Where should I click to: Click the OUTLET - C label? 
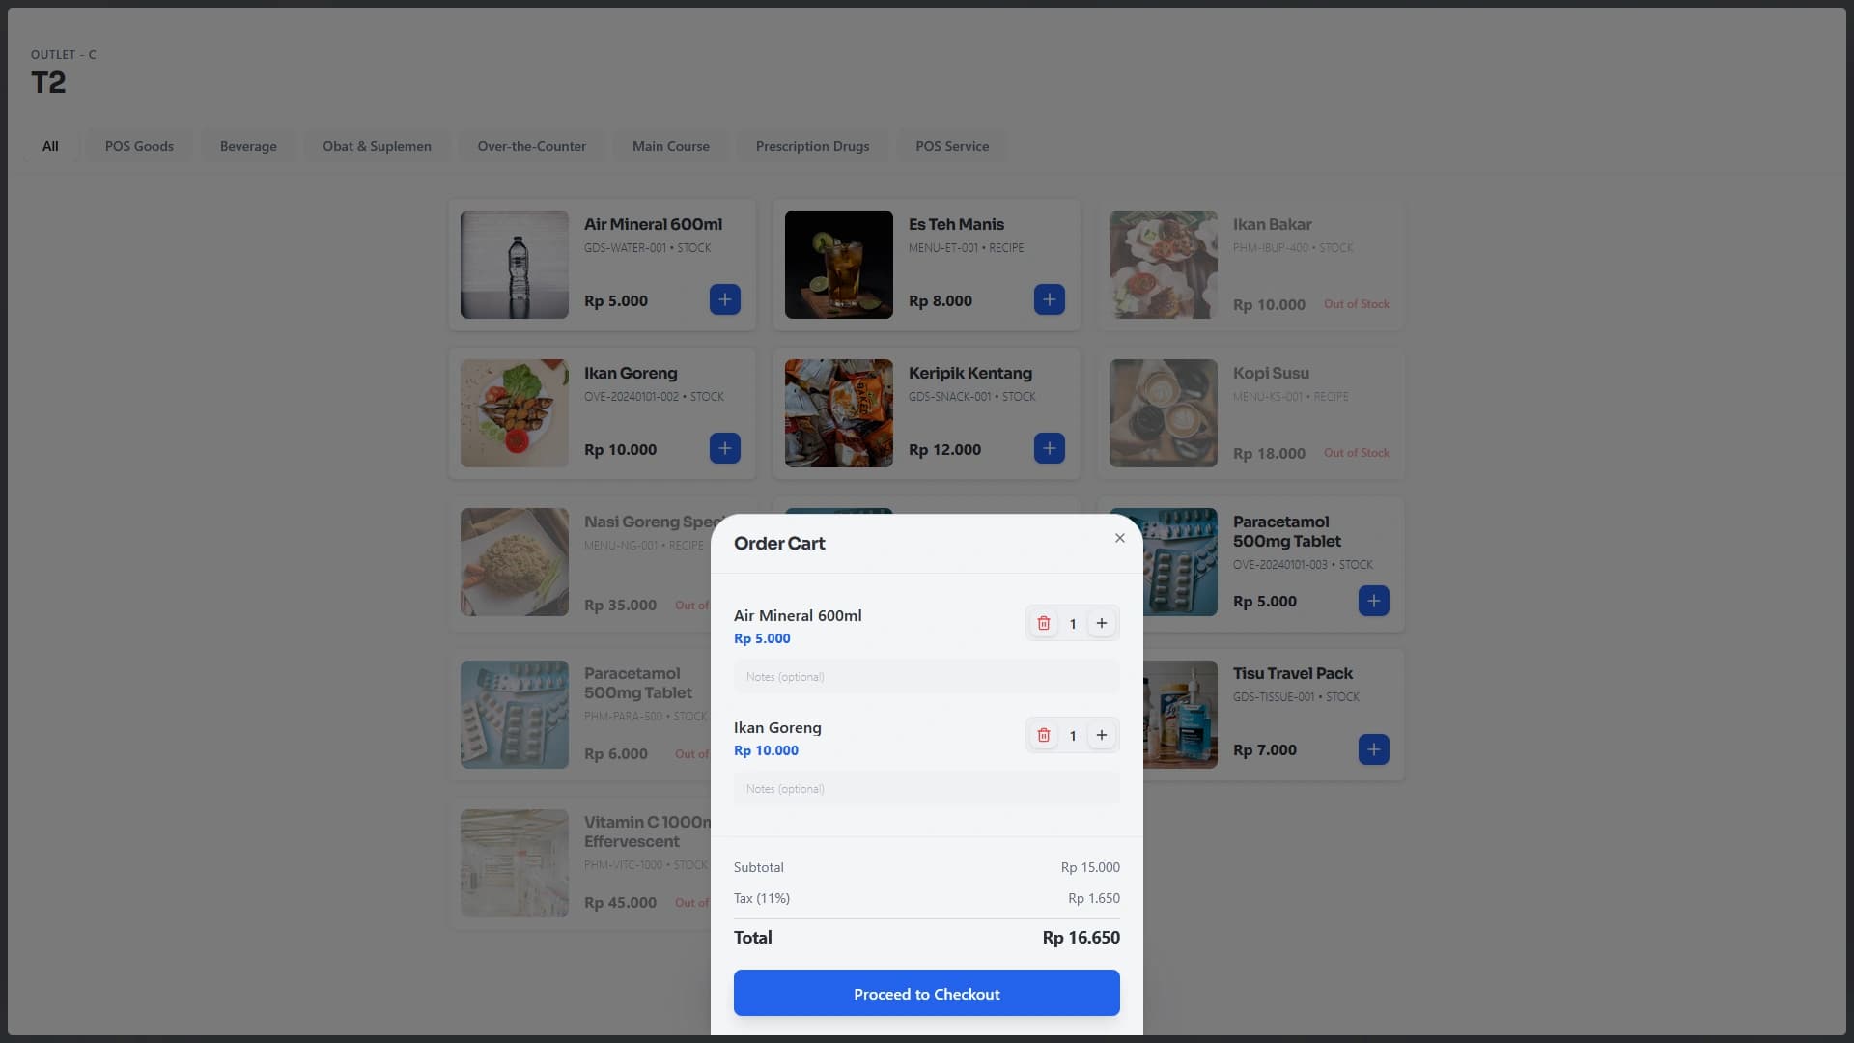coord(64,54)
